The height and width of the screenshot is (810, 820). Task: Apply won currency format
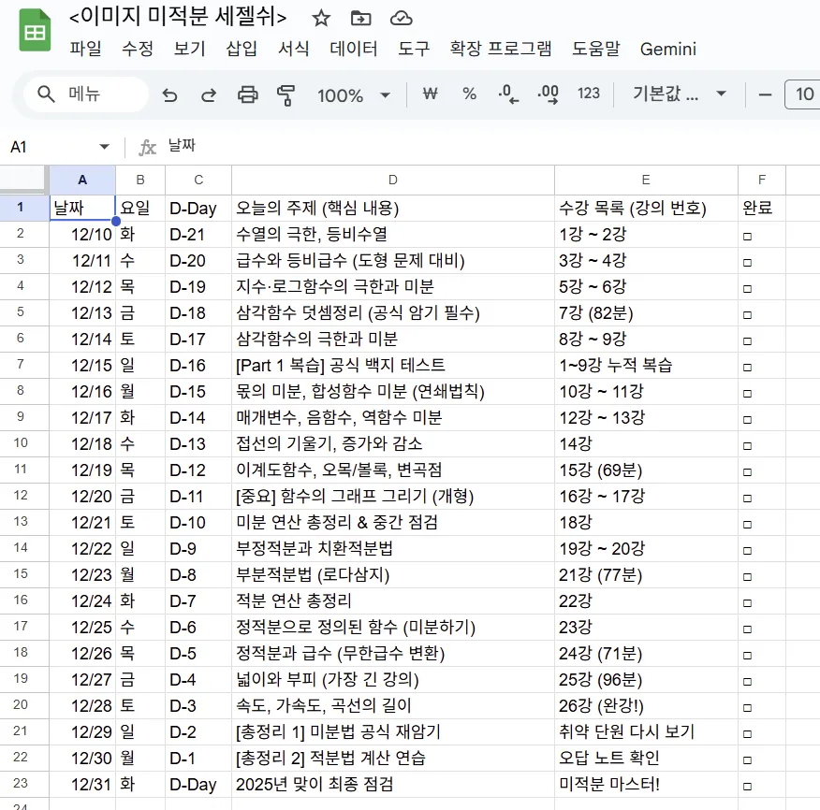430,94
